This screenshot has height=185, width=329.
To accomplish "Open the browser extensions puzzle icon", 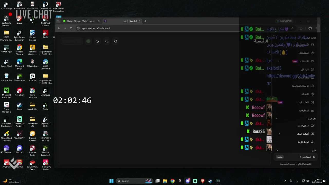I will 301,28.
